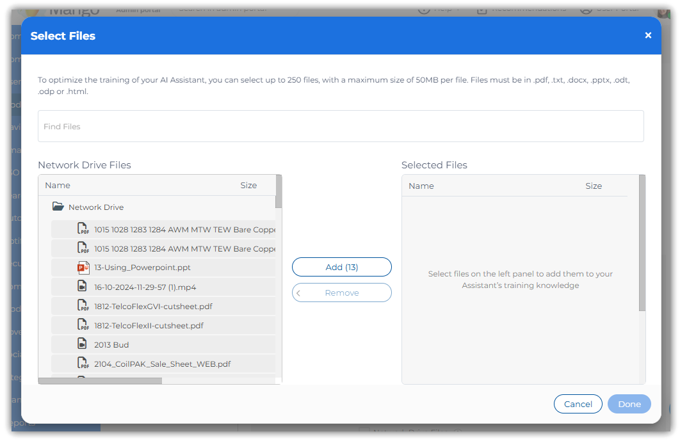Click the Find Files search field
Image resolution: width=680 pixels, height=441 pixels.
341,127
